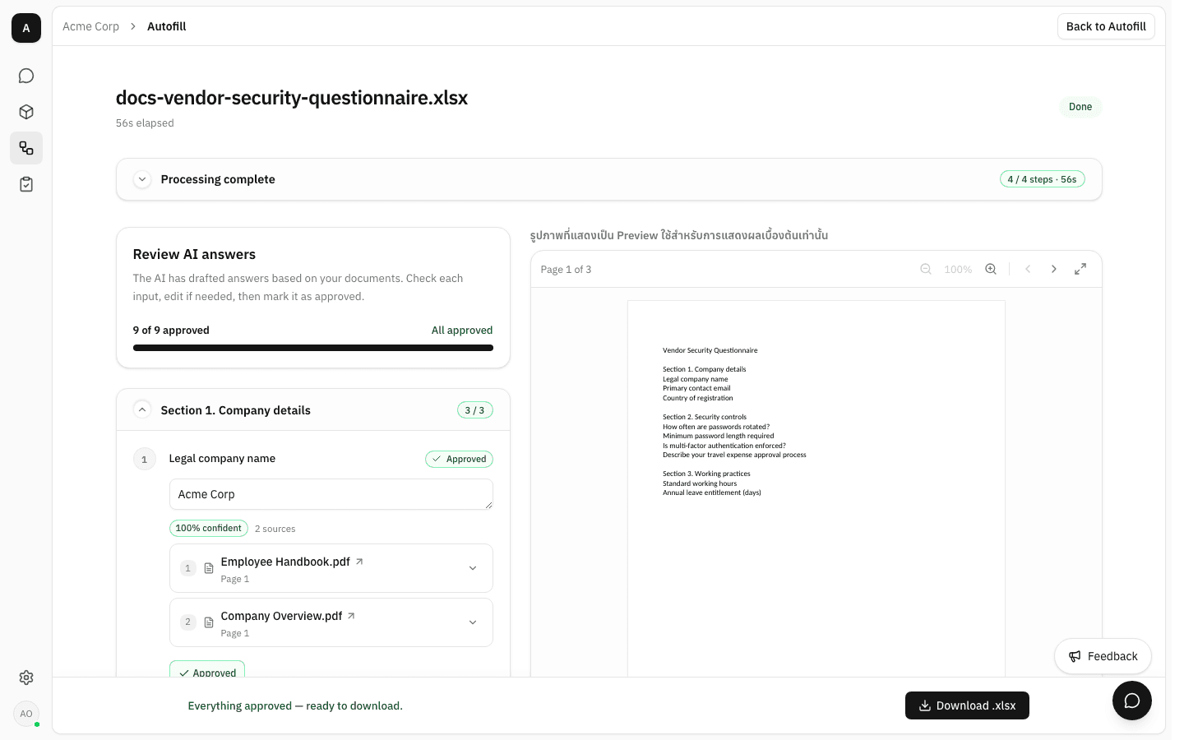
Task: Click the Approved badge for Legal company name
Action: 459,459
